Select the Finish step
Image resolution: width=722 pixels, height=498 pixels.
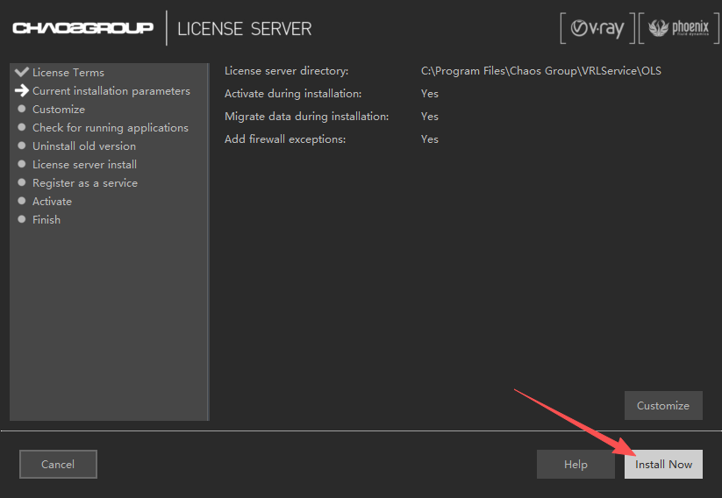(46, 219)
